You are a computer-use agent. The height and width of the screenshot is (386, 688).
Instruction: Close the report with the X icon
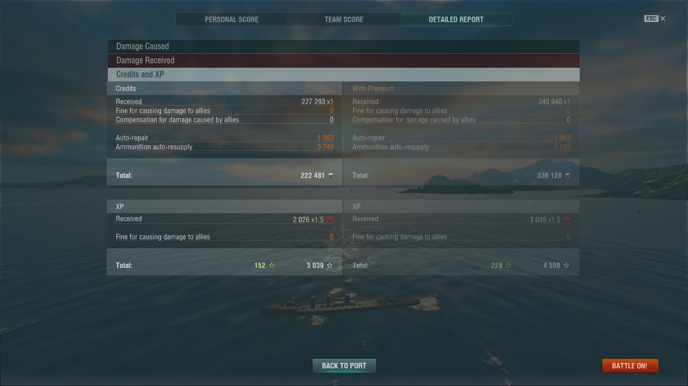point(663,19)
